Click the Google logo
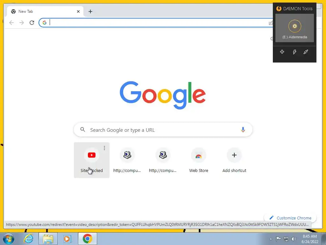Screen dimensions: 326x245 pyautogui.click(x=163, y=95)
